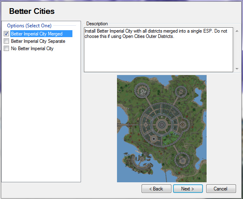Click the Better Cities title heading
Image resolution: width=243 pixels, height=199 pixels.
(32, 11)
